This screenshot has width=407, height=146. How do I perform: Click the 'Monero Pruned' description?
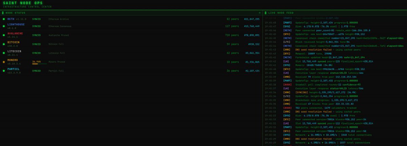click(57, 62)
